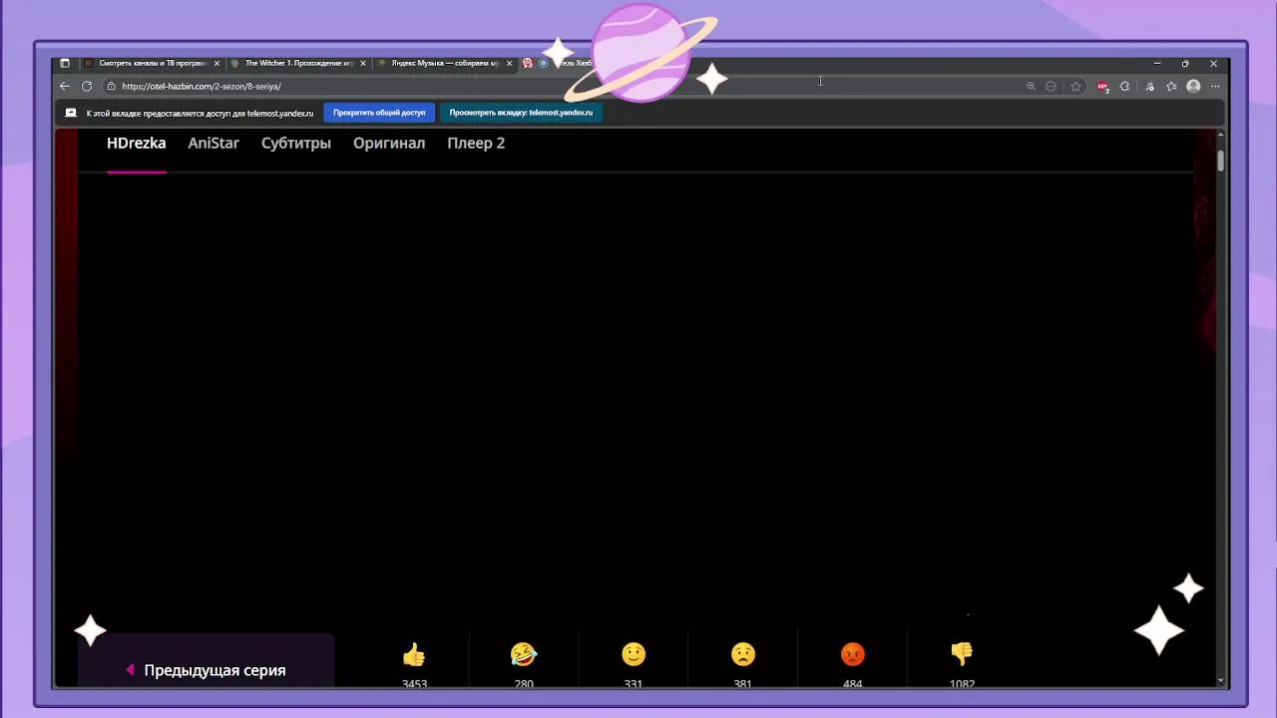1277x718 pixels.
Task: Select the AniStar player tab
Action: click(x=213, y=144)
